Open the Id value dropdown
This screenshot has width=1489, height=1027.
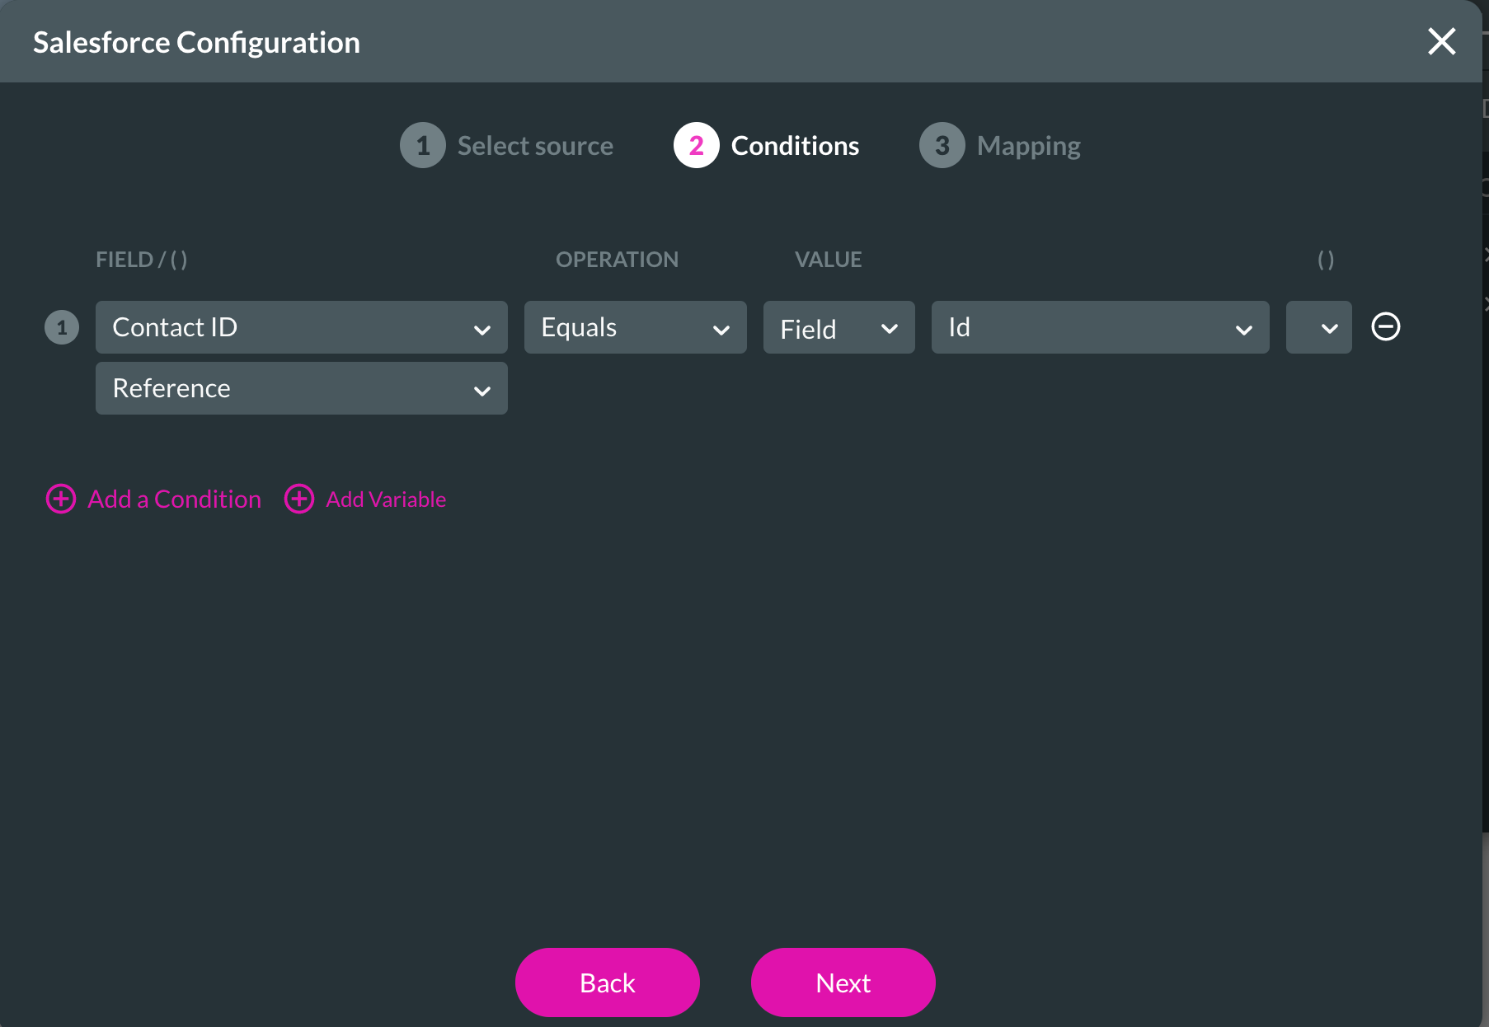click(x=1101, y=327)
